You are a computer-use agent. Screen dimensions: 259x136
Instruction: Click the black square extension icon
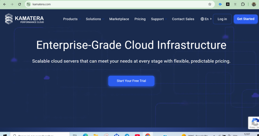(228, 4)
